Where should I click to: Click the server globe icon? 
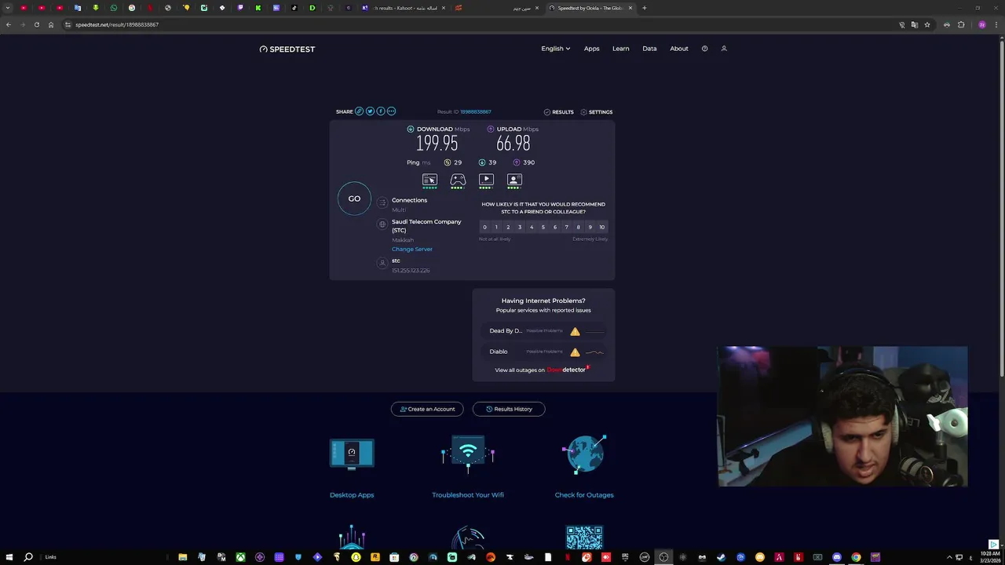pyautogui.click(x=382, y=224)
